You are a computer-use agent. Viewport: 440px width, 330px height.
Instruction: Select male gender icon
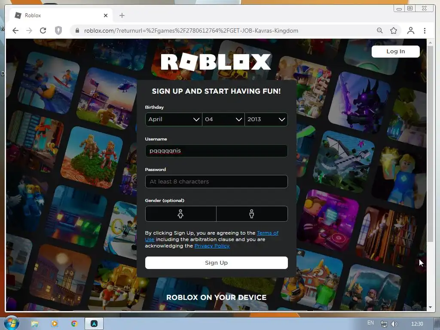(252, 214)
